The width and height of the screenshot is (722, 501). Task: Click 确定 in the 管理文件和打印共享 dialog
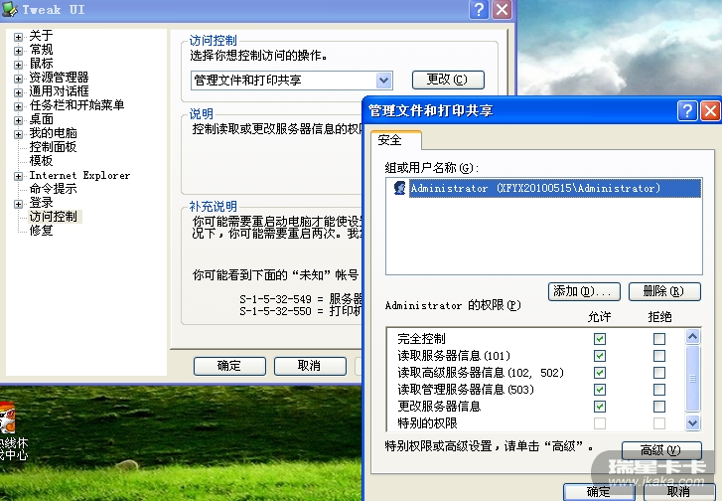[599, 492]
